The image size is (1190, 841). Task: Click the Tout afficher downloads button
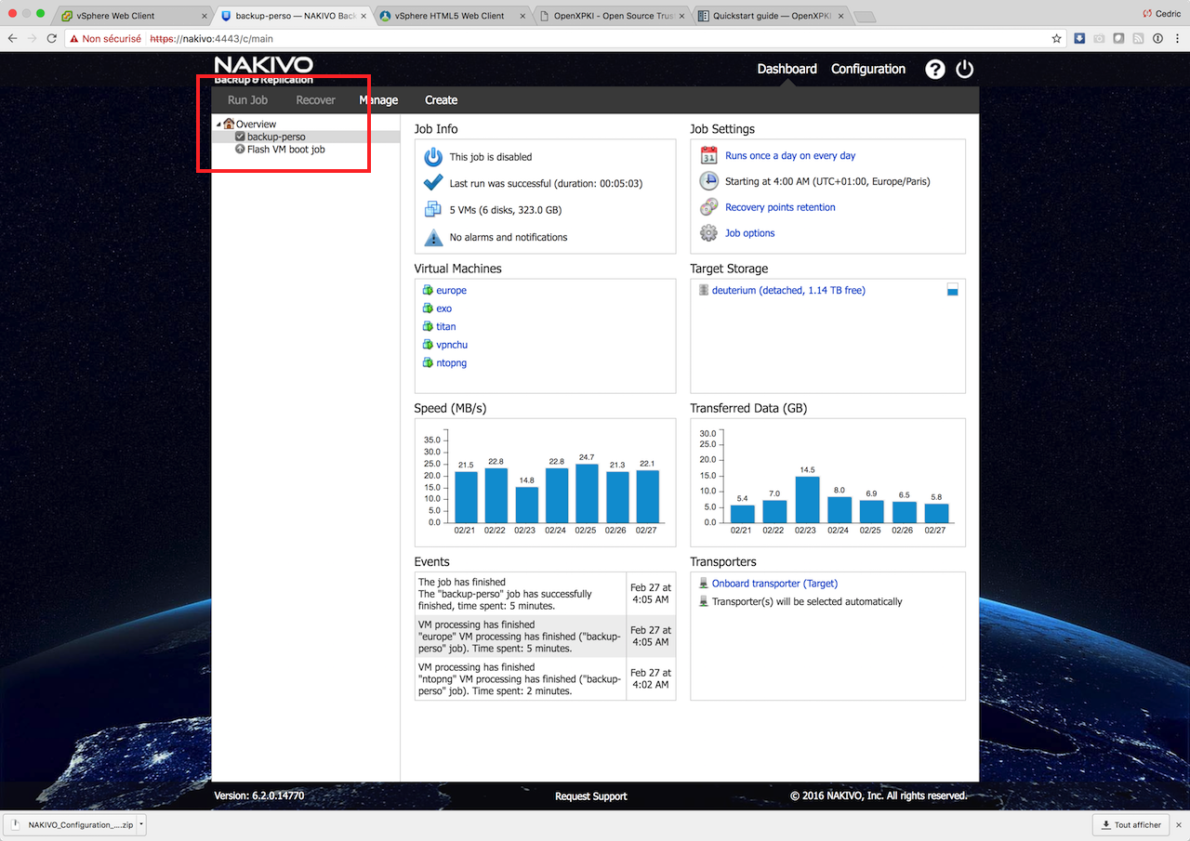click(1131, 824)
